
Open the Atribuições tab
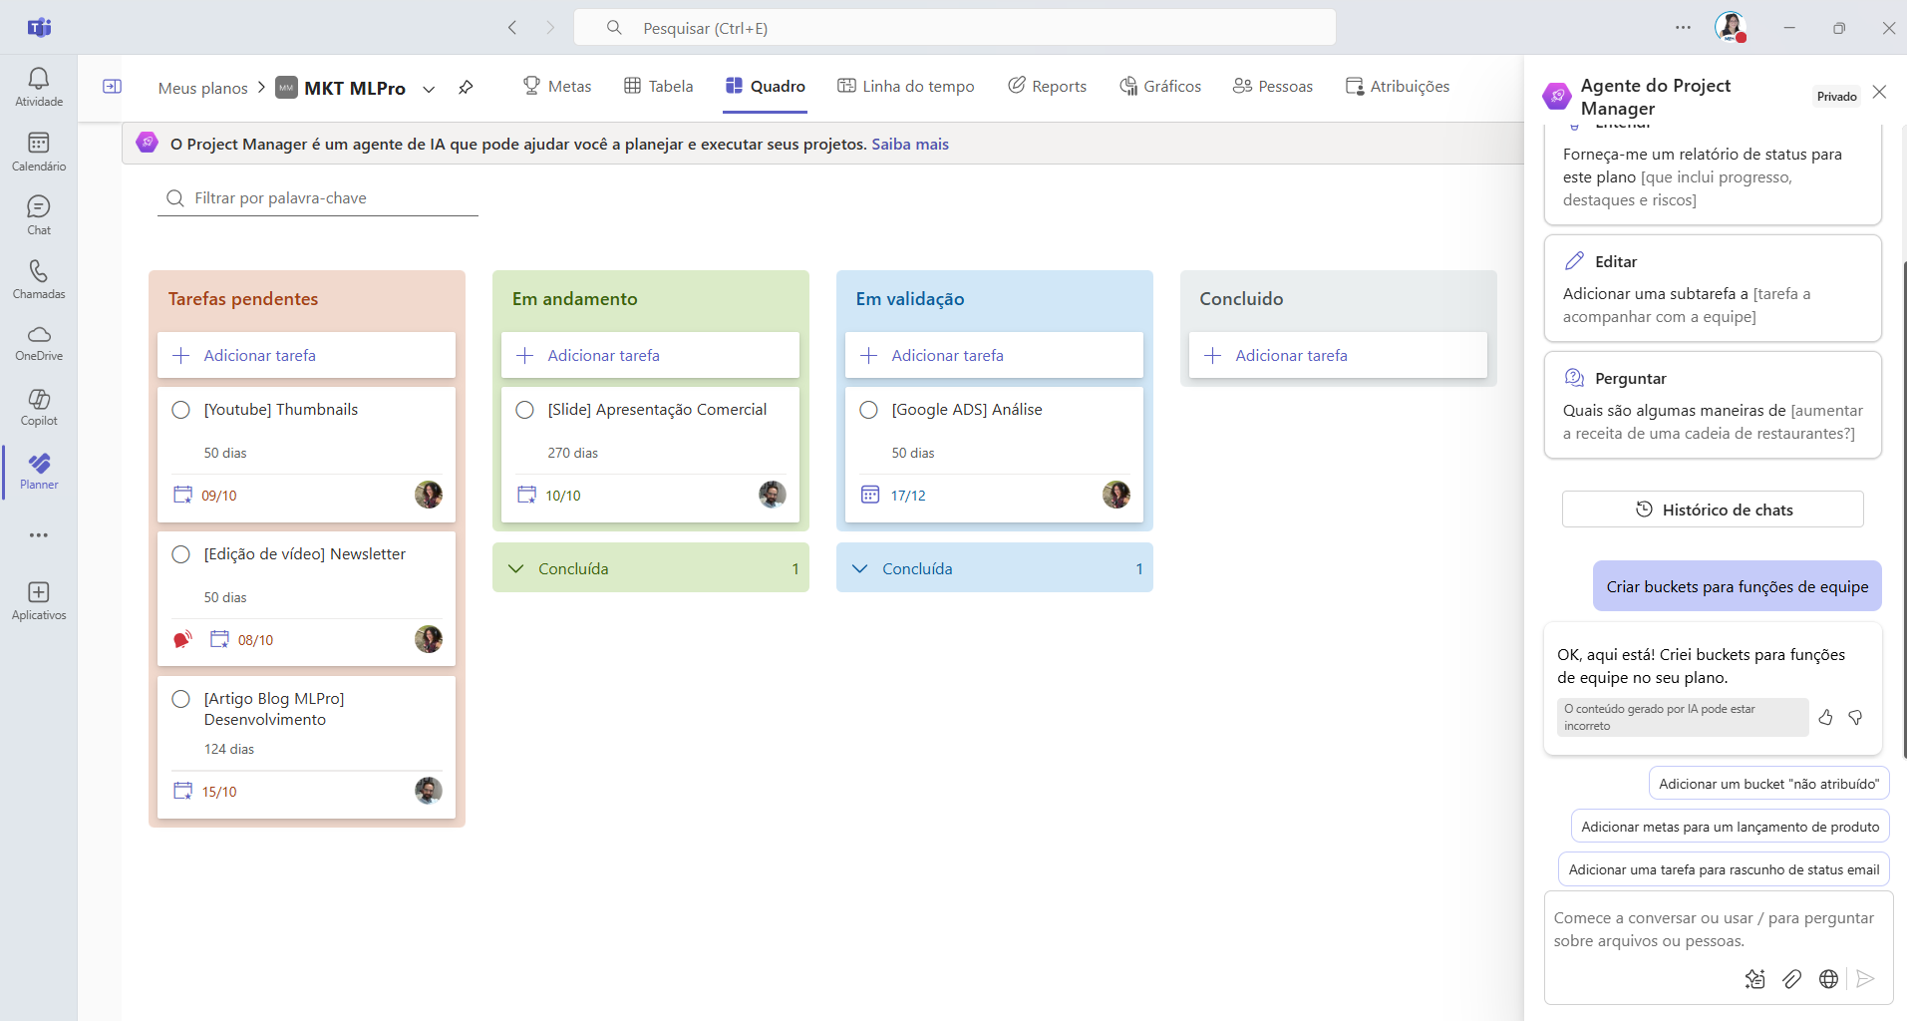[1398, 87]
